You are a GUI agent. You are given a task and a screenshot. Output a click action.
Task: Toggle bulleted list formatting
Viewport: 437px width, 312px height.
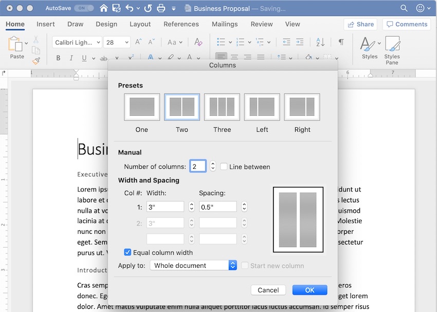tap(221, 42)
